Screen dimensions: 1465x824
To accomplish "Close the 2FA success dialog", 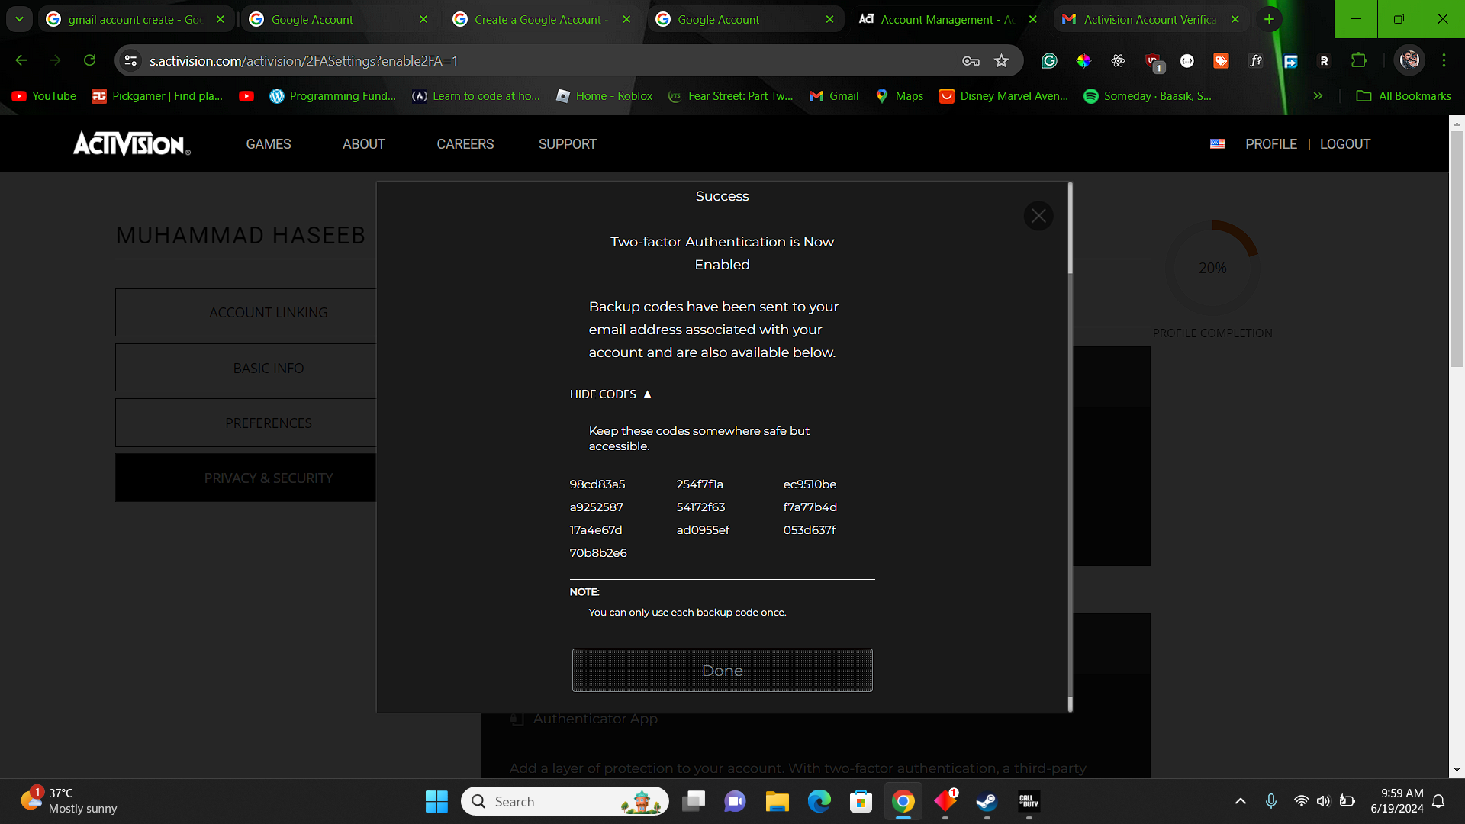I will pyautogui.click(x=1038, y=216).
